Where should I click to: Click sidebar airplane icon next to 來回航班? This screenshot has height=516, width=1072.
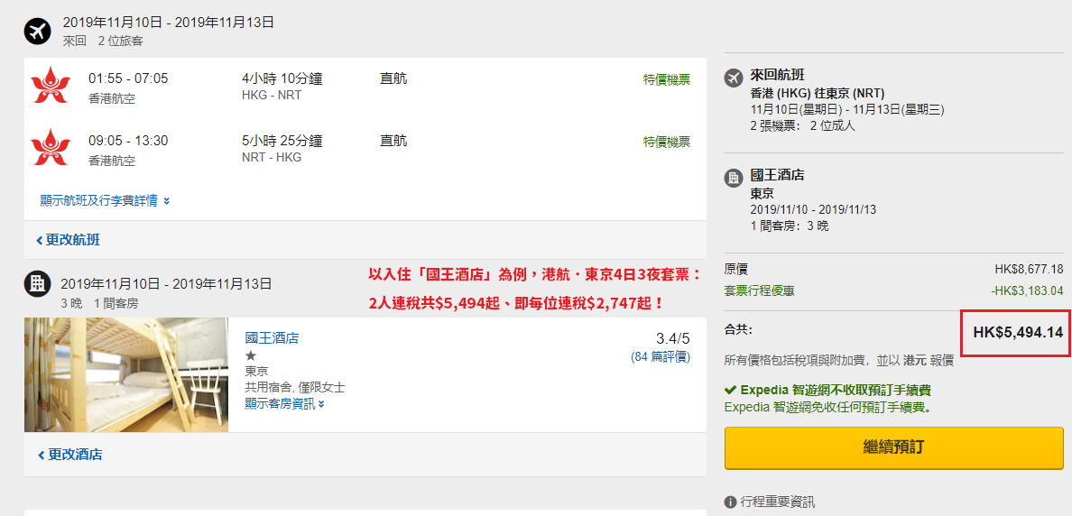(x=734, y=78)
